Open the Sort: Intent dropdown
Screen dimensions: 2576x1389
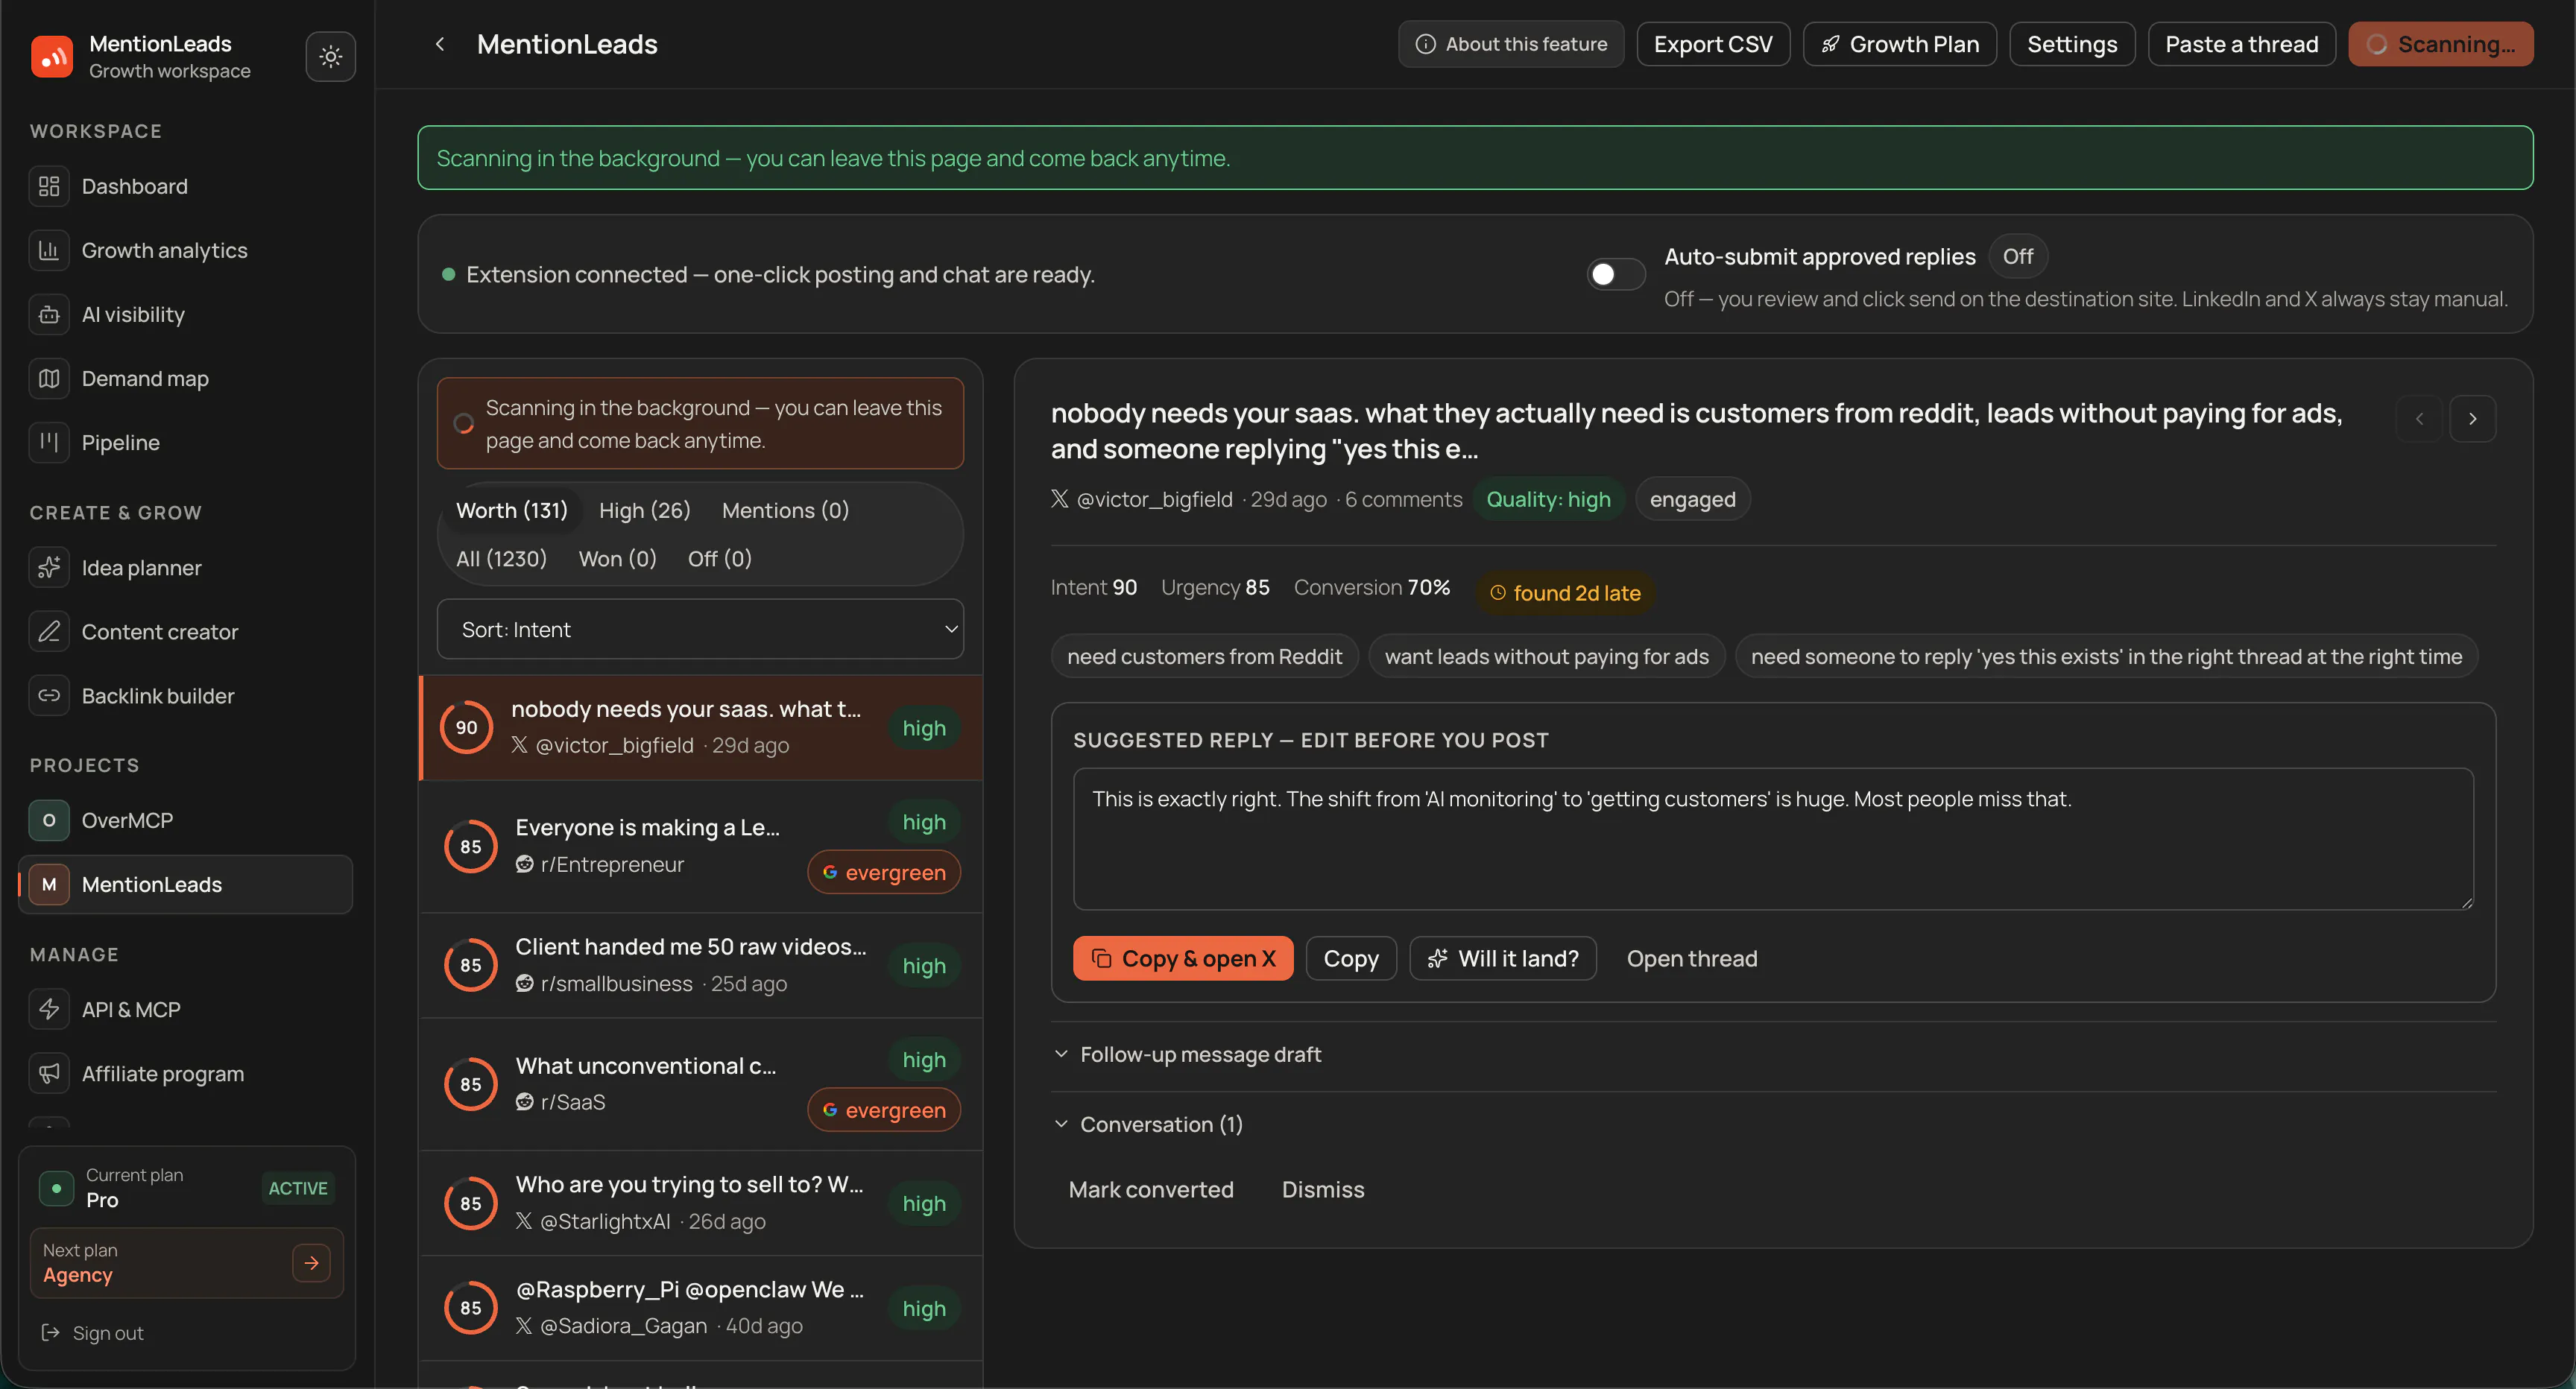(x=700, y=629)
